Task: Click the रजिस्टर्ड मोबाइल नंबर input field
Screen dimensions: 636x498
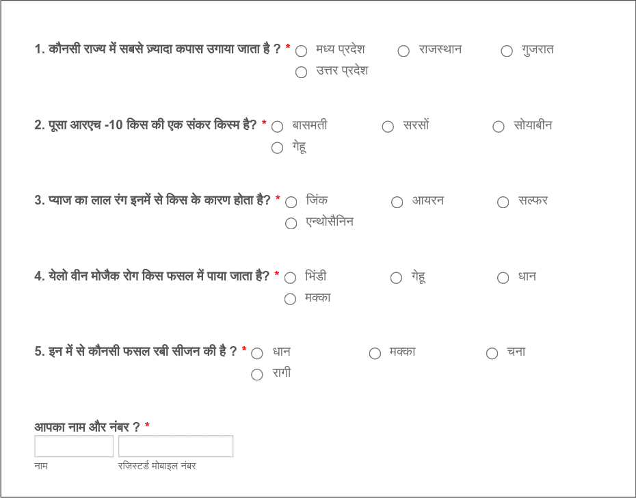Action: (x=175, y=445)
